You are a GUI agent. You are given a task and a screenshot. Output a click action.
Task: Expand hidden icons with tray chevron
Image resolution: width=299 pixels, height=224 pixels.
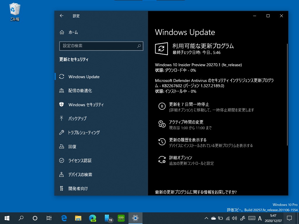[x=206, y=218]
